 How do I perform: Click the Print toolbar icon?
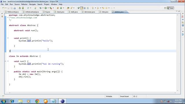pyautogui.click(x=15, y=8)
